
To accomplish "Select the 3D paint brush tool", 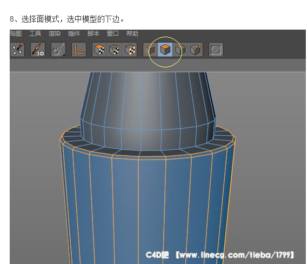I will pyautogui.click(x=38, y=50).
